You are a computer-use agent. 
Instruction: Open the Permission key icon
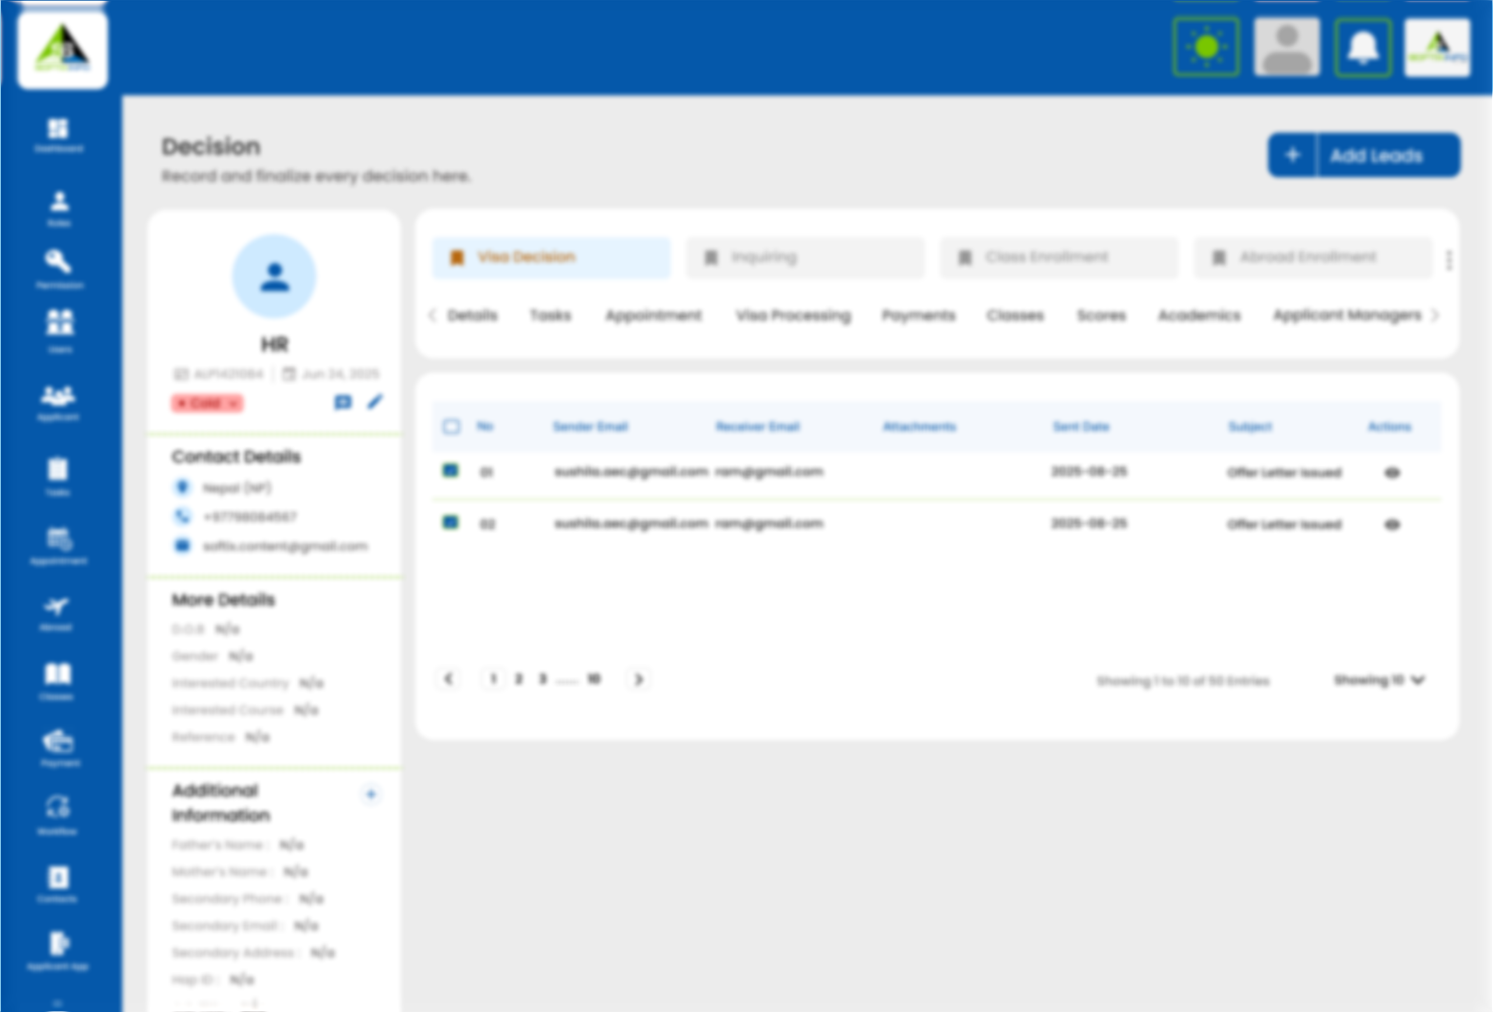(x=59, y=262)
